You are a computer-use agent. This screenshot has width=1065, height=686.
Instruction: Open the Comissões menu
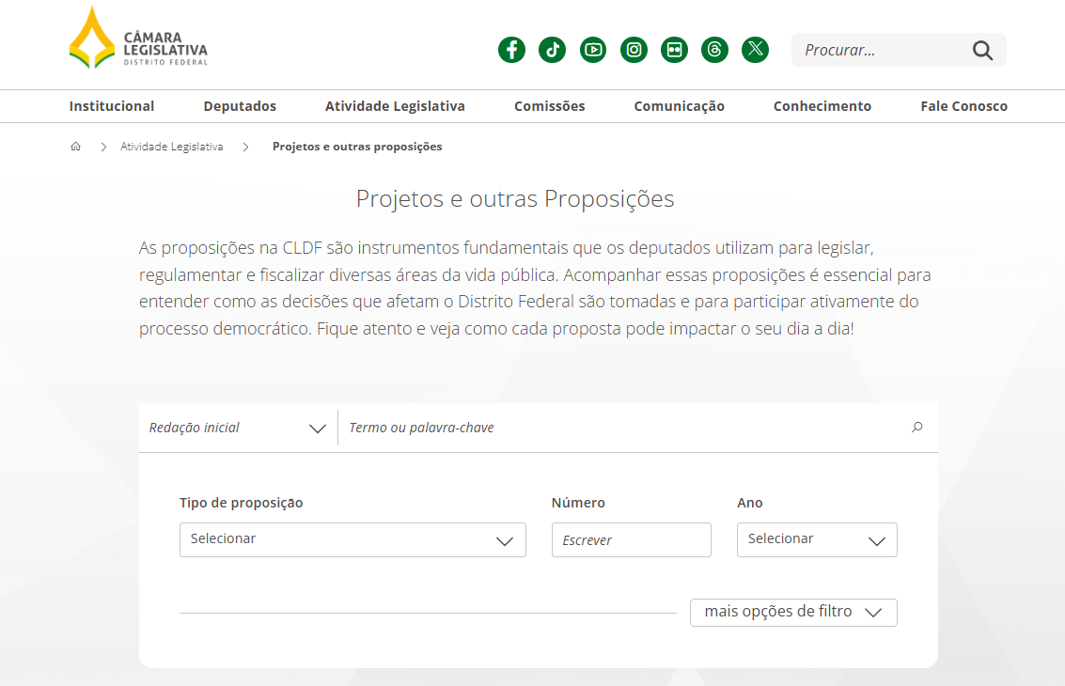pos(549,106)
